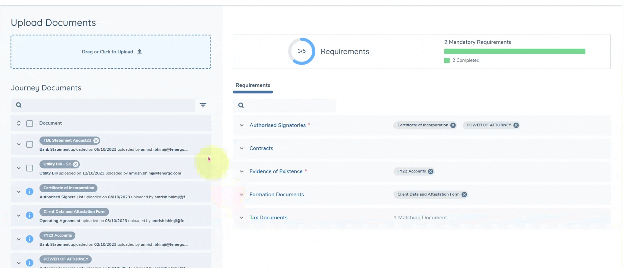
Task: Remove FY22 Accounts from Evidence of Existence
Action: [x=430, y=171]
